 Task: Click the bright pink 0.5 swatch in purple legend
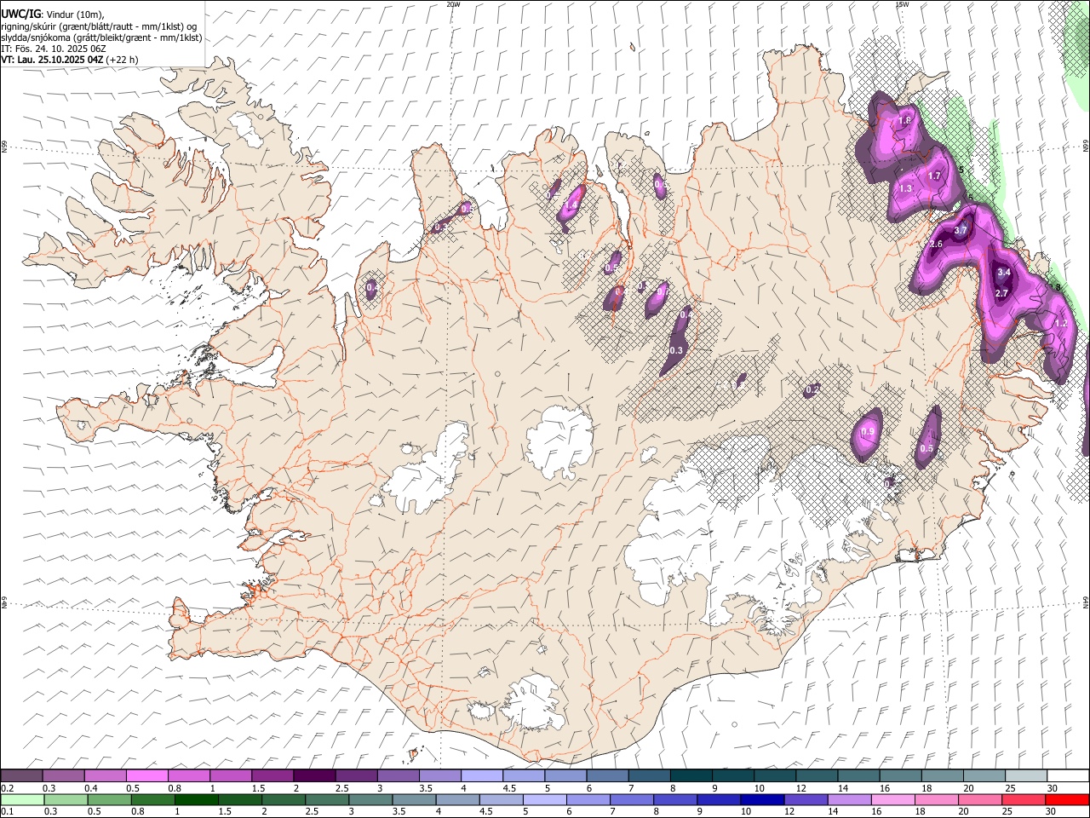pos(147,776)
